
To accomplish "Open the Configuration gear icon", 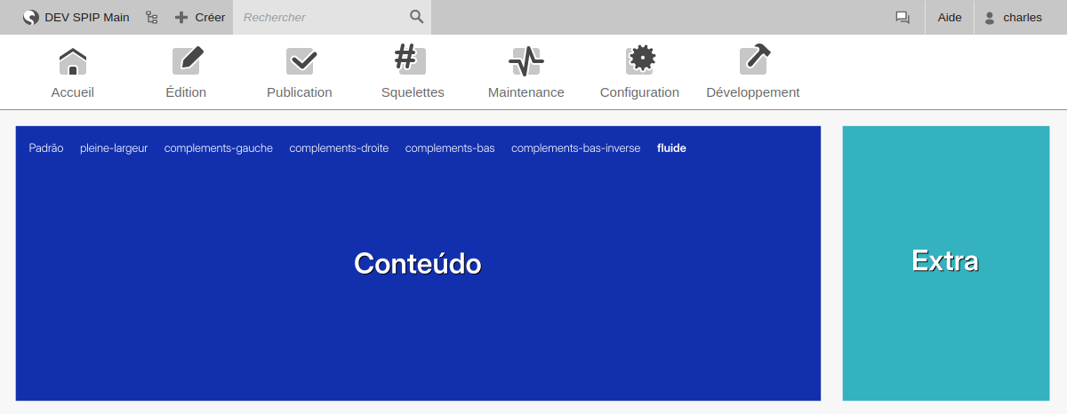I will pyautogui.click(x=639, y=60).
